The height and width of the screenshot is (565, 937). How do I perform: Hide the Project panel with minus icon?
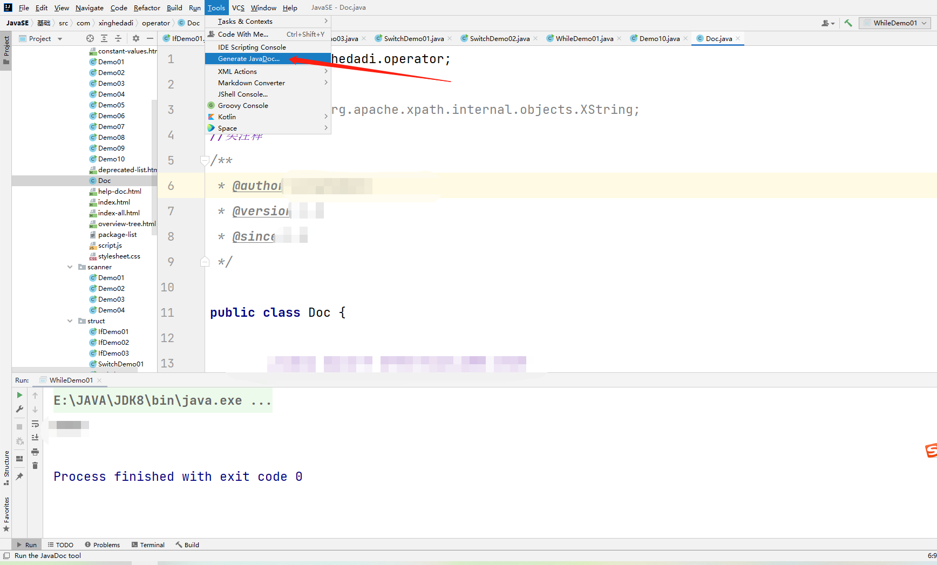[x=150, y=38]
